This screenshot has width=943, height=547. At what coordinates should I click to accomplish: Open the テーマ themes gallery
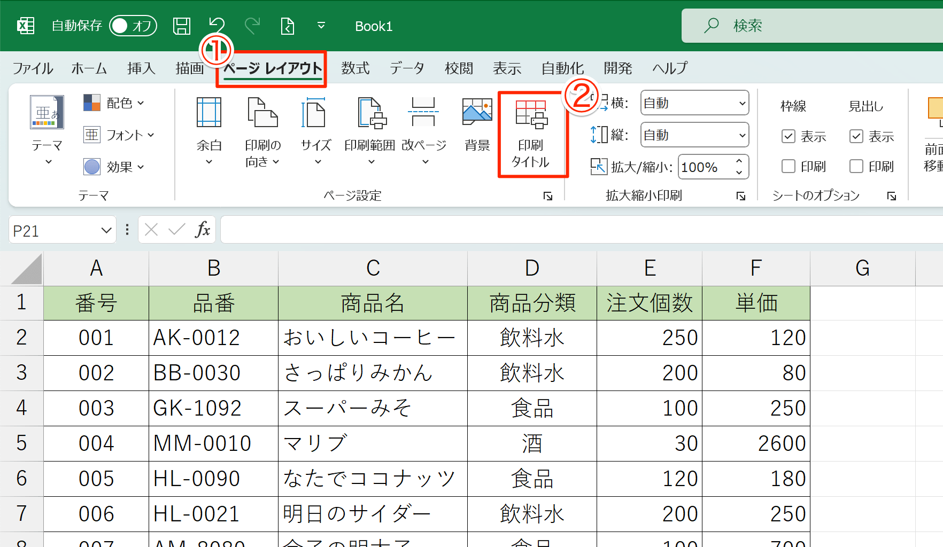click(x=47, y=131)
